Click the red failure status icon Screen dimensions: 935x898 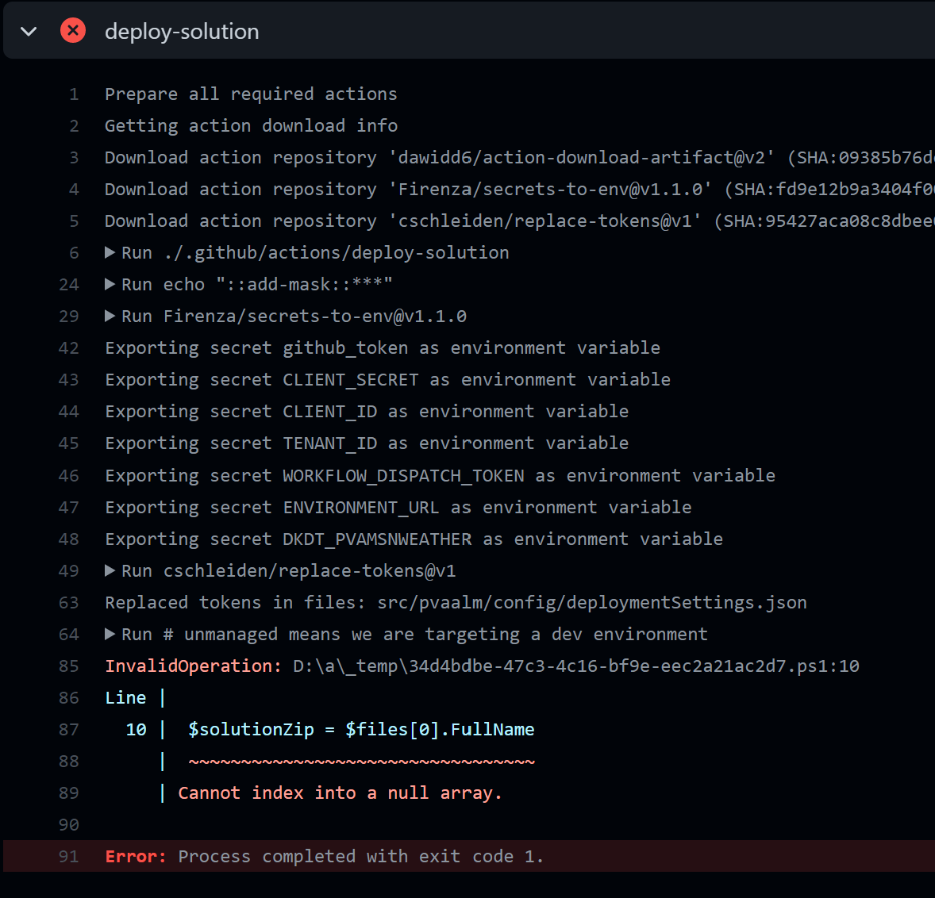coord(72,30)
